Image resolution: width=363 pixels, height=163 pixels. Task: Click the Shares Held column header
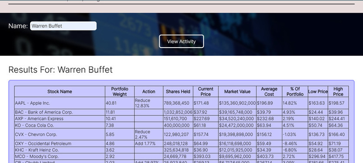[178, 92]
